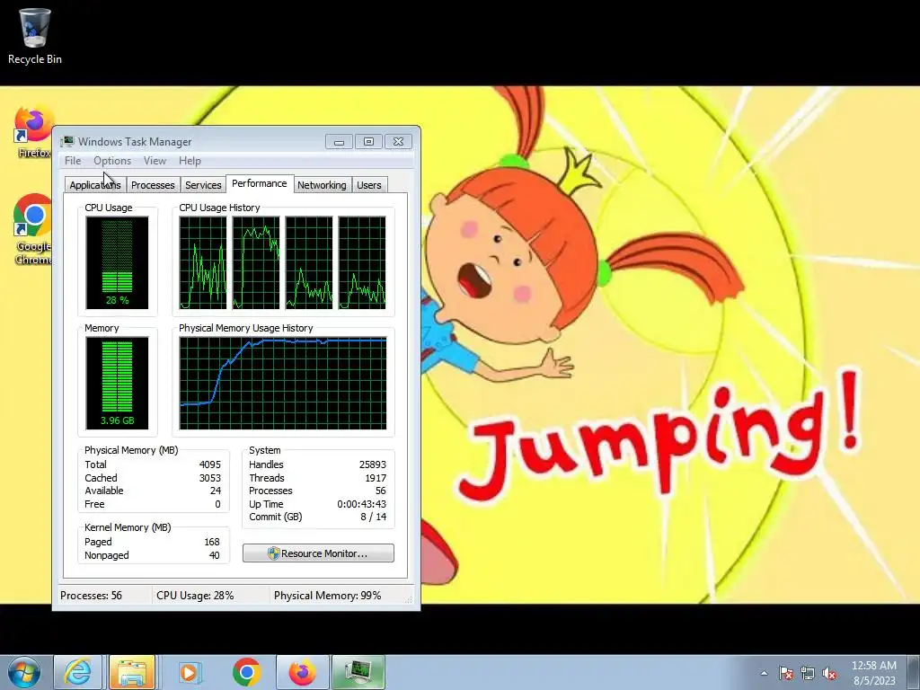Click the System Processes value 56
This screenshot has width=920, height=690.
point(381,491)
